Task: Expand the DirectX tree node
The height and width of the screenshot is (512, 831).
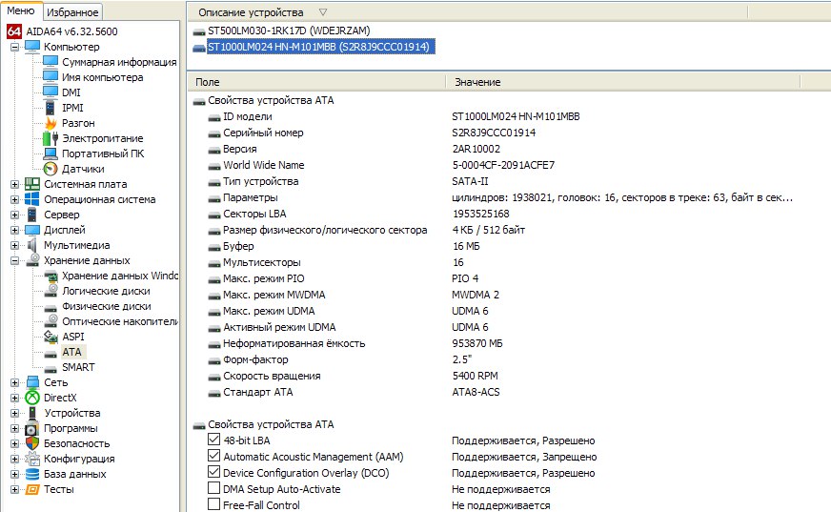Action: 15,398
